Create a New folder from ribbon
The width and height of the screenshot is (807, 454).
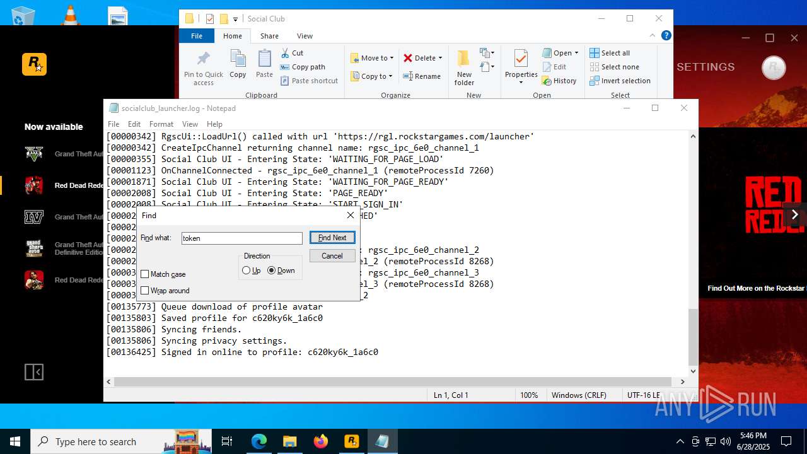pyautogui.click(x=464, y=68)
